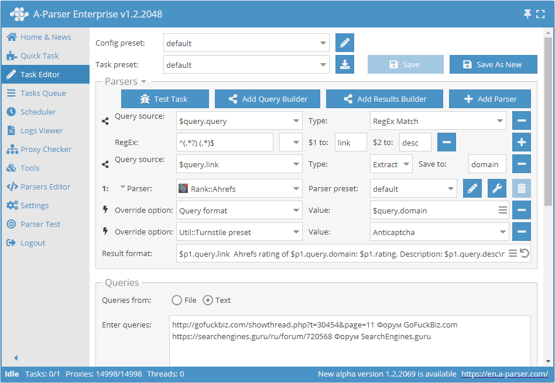The width and height of the screenshot is (555, 383).
Task: Click the trash icon to delete parser
Action: [522, 188]
